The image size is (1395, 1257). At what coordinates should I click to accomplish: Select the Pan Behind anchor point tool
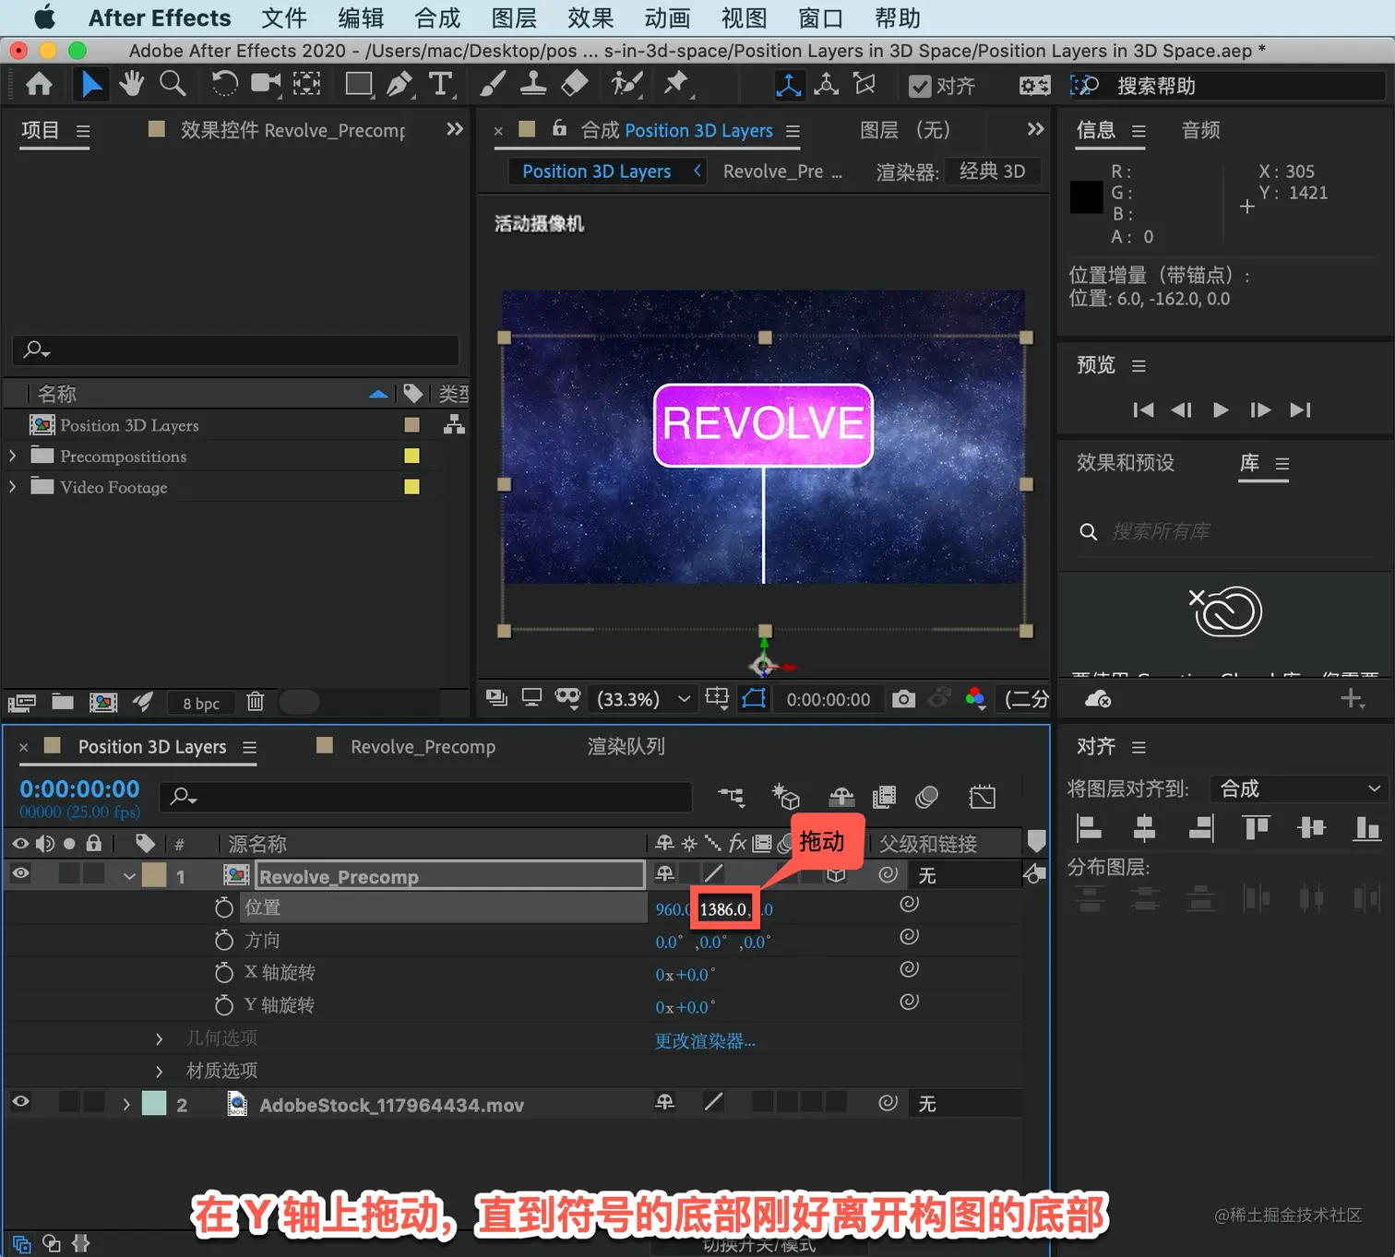point(307,85)
